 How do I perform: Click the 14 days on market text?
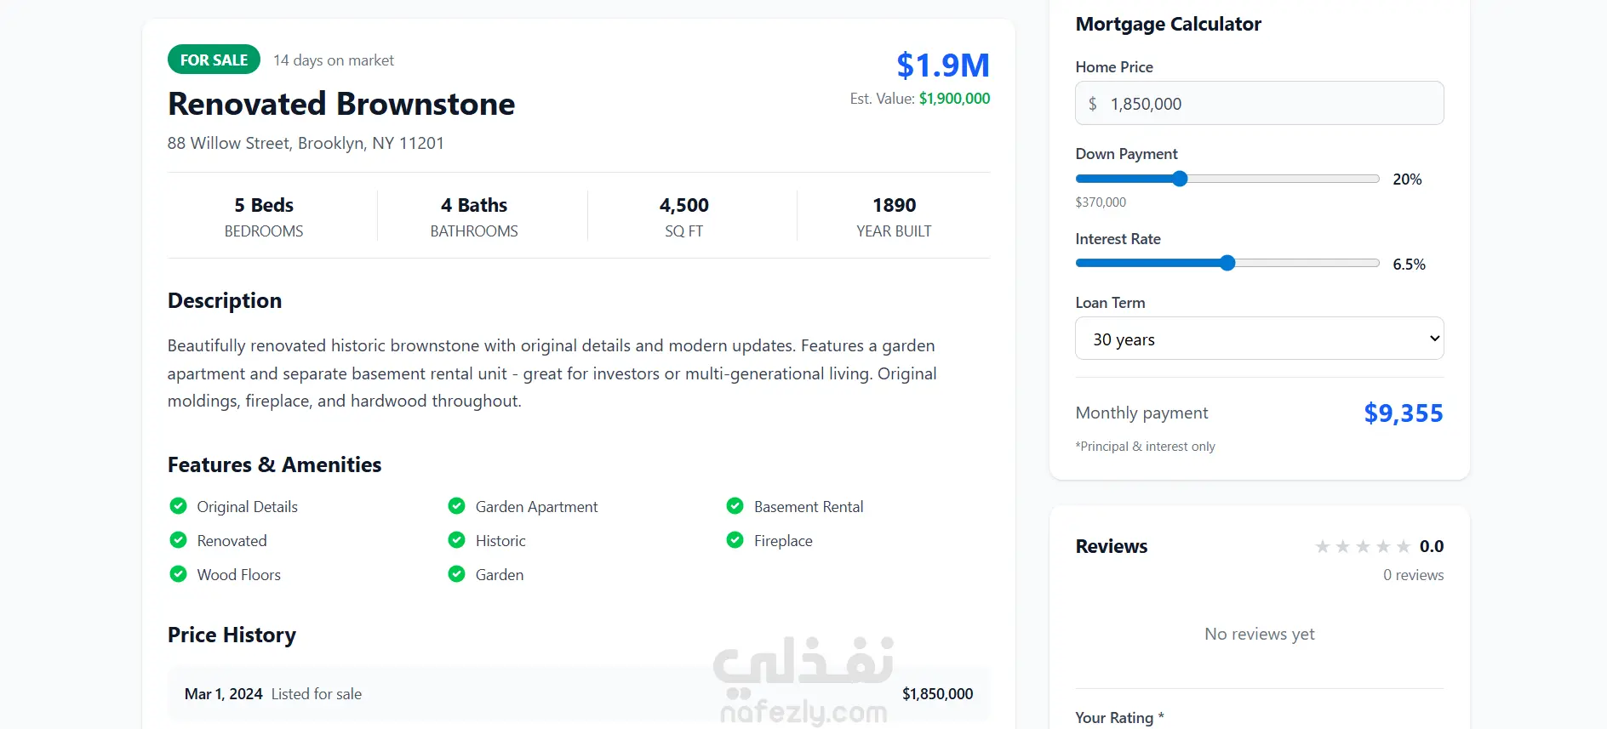pos(334,60)
